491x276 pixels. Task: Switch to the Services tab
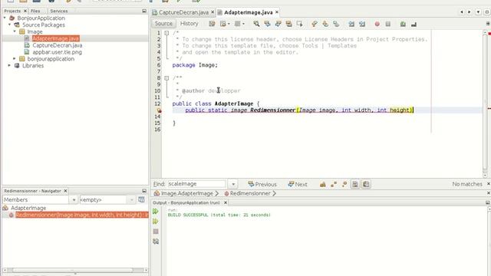(58, 11)
